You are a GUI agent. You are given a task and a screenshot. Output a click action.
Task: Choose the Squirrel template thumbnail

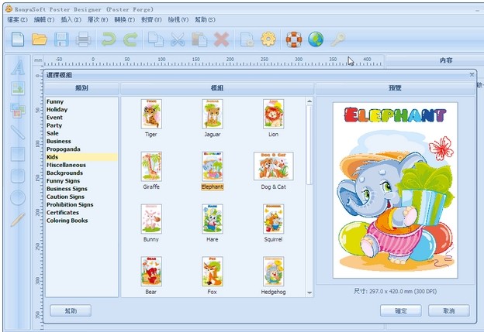(274, 219)
